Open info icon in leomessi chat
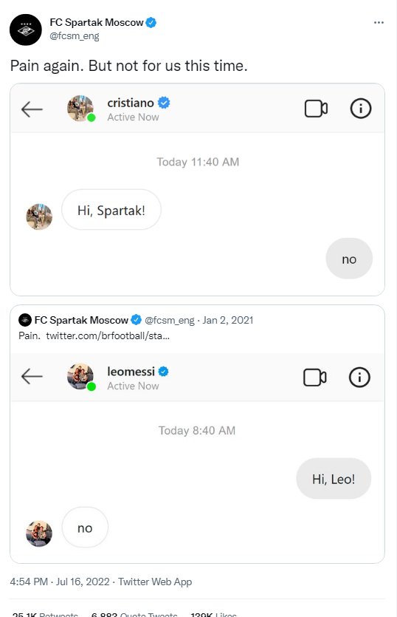Image resolution: width=397 pixels, height=617 pixels. click(359, 378)
